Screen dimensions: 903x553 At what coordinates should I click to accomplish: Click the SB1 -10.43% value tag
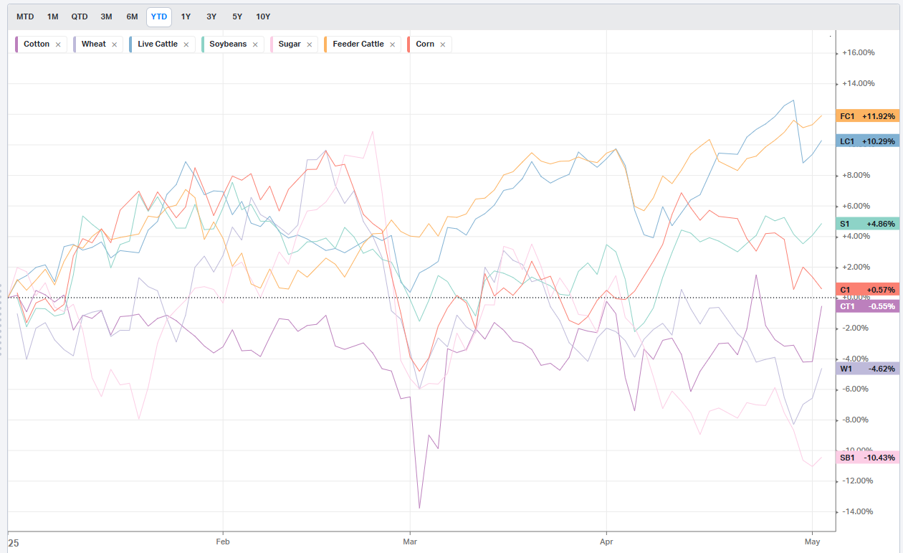pos(867,458)
